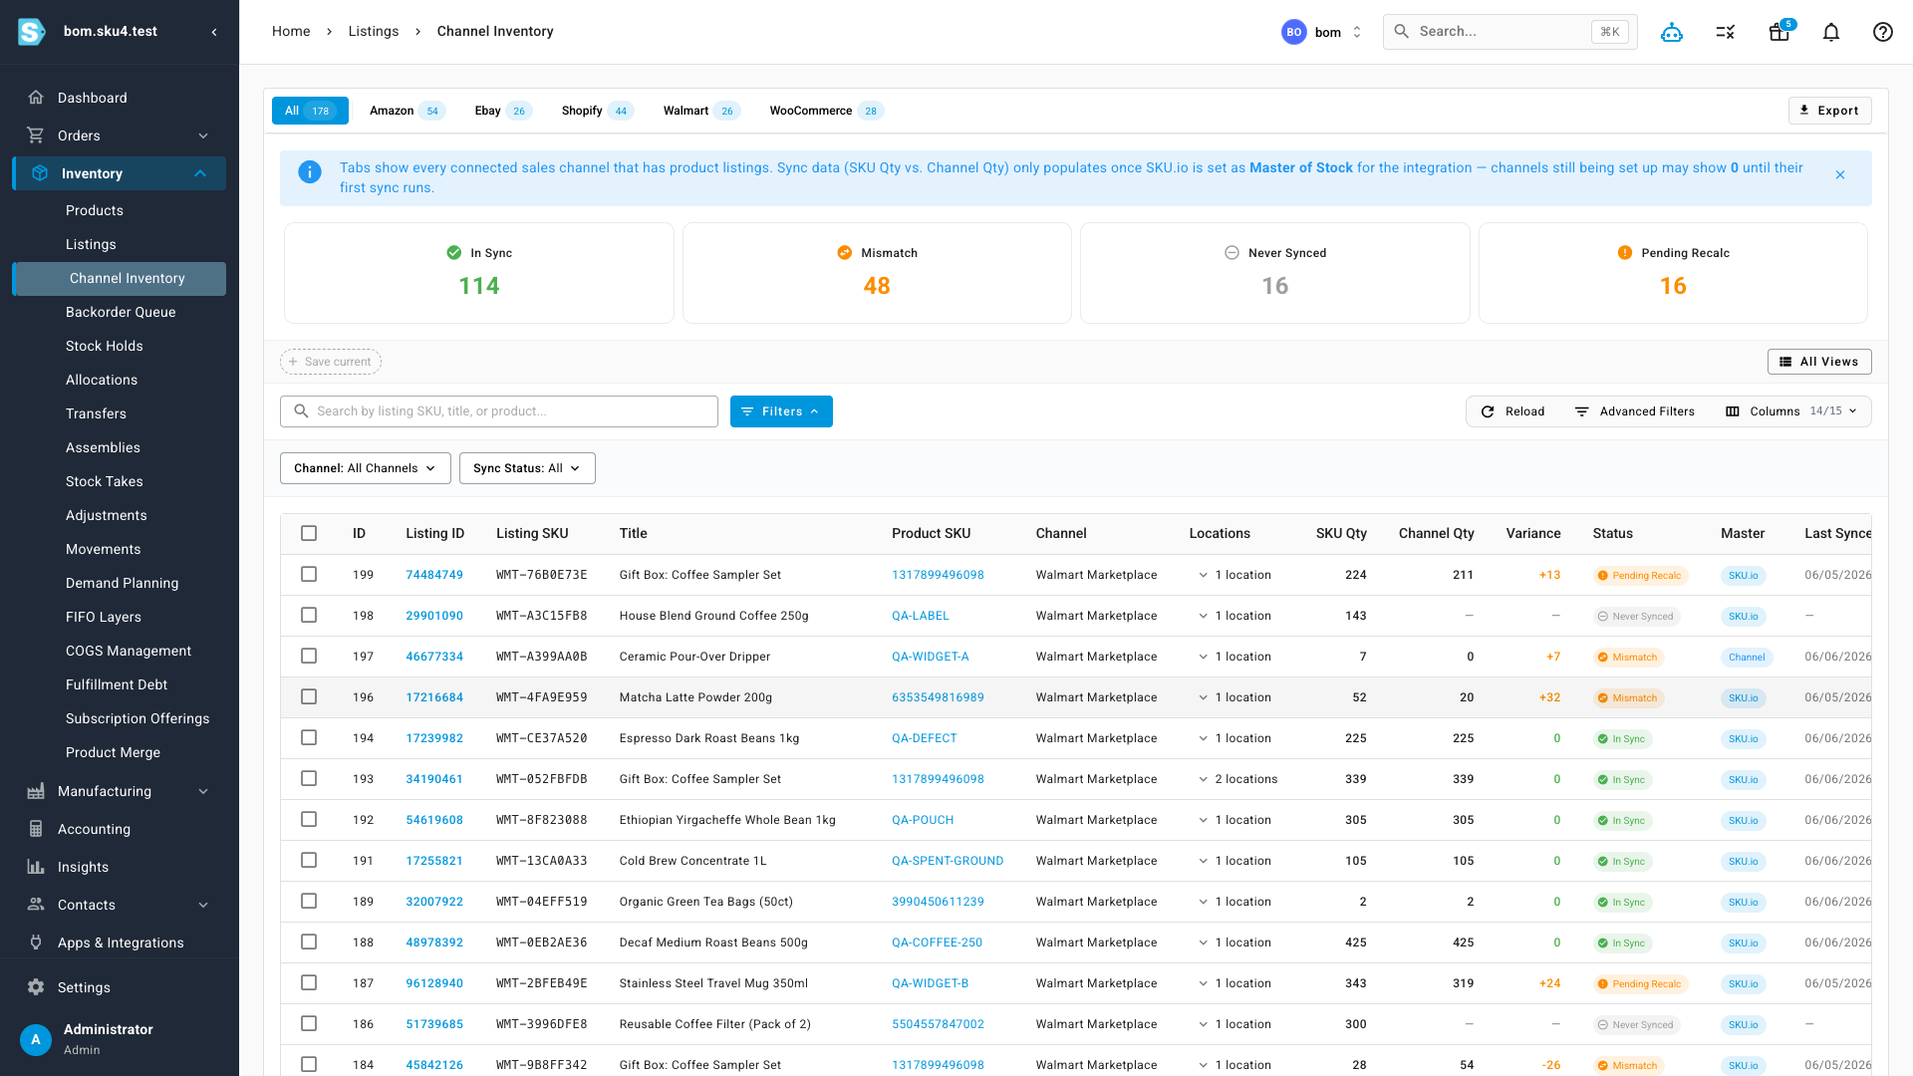
Task: Focus the global Search box
Action: (x=1509, y=32)
